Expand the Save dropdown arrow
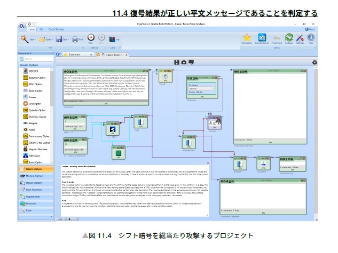Screen dimensions: 338x253 point(68,39)
